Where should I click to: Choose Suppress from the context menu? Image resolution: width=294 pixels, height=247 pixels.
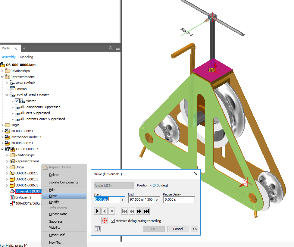click(56, 221)
